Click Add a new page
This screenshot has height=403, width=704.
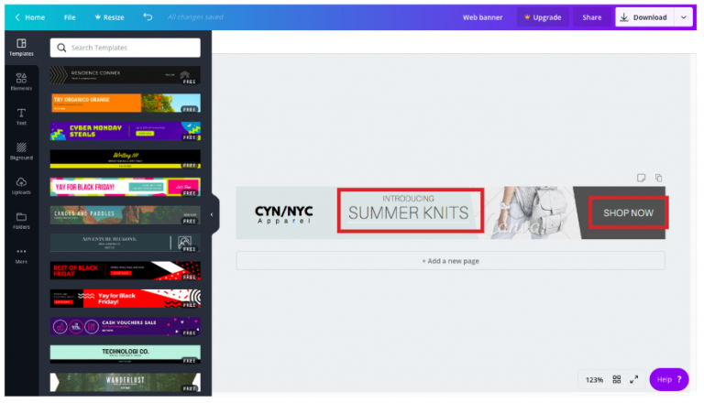click(450, 261)
